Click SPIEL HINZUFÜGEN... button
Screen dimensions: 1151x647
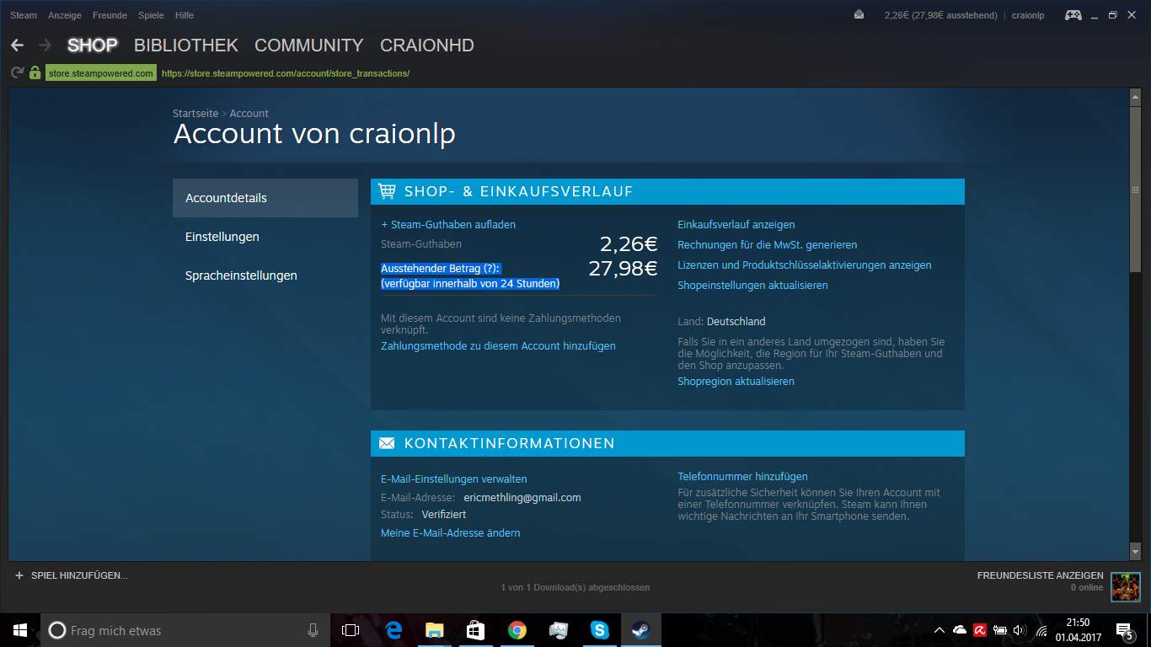pos(72,575)
